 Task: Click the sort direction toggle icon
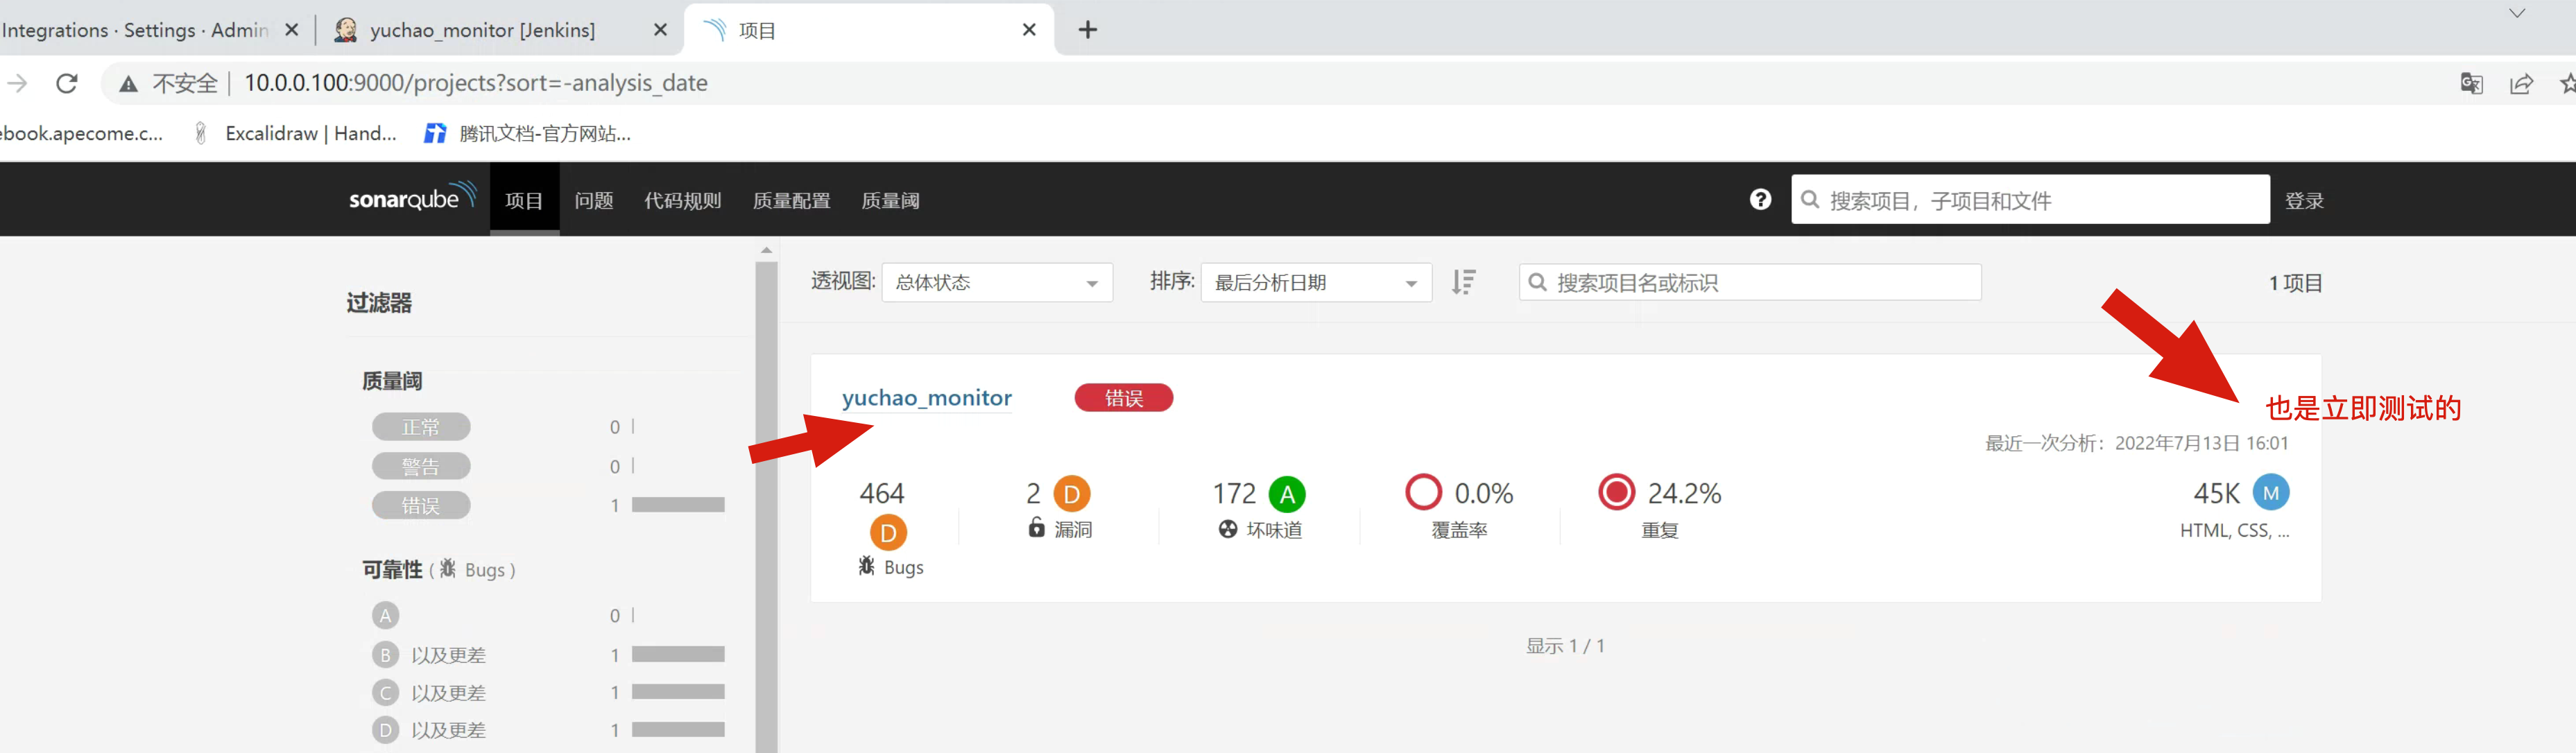[x=1463, y=283]
